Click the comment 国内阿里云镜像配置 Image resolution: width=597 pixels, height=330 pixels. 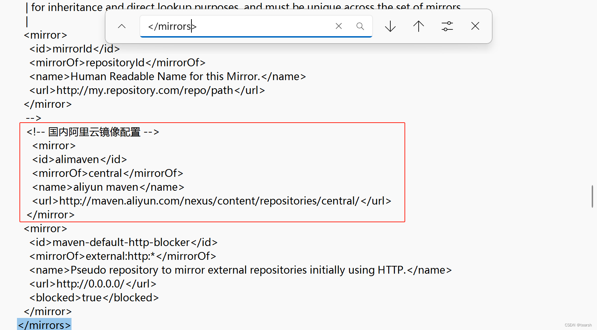[x=93, y=132]
